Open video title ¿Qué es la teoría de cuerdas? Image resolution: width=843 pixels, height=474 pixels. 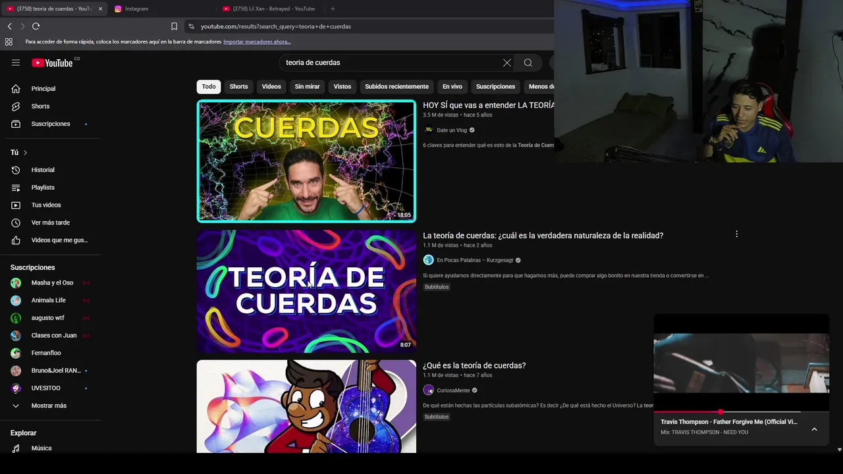coord(474,365)
